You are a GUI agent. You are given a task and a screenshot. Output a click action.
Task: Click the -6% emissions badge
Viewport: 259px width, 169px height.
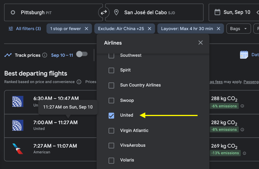pos(224,106)
